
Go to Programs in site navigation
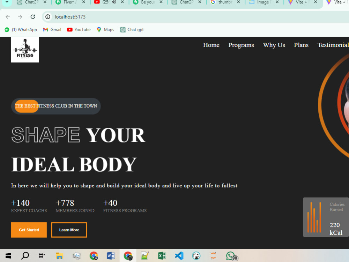point(241,45)
